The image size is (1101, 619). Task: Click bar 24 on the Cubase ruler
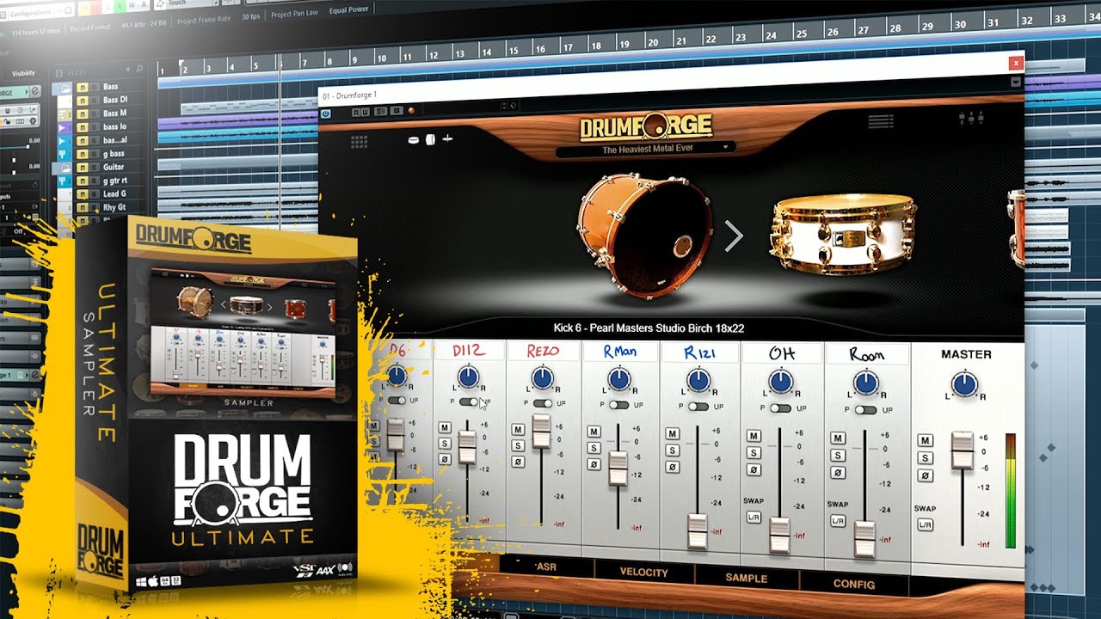pyautogui.click(x=772, y=35)
